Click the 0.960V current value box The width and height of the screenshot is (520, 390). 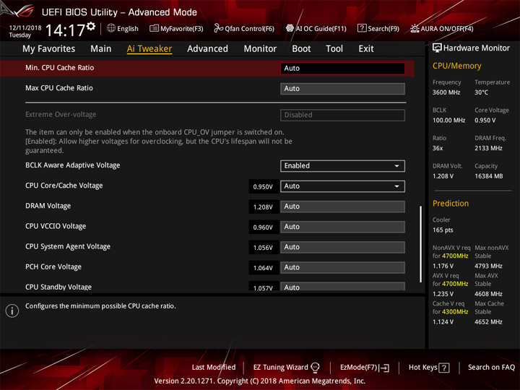(264, 227)
